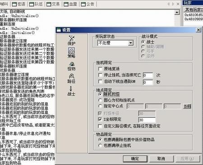Click the 当前 current position button
The height and width of the screenshot is (165, 203).
187,106
